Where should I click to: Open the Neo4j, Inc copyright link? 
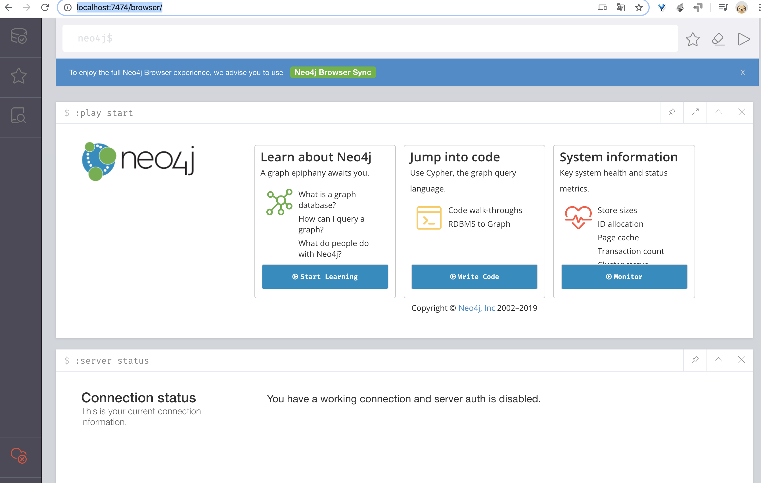pyautogui.click(x=476, y=308)
